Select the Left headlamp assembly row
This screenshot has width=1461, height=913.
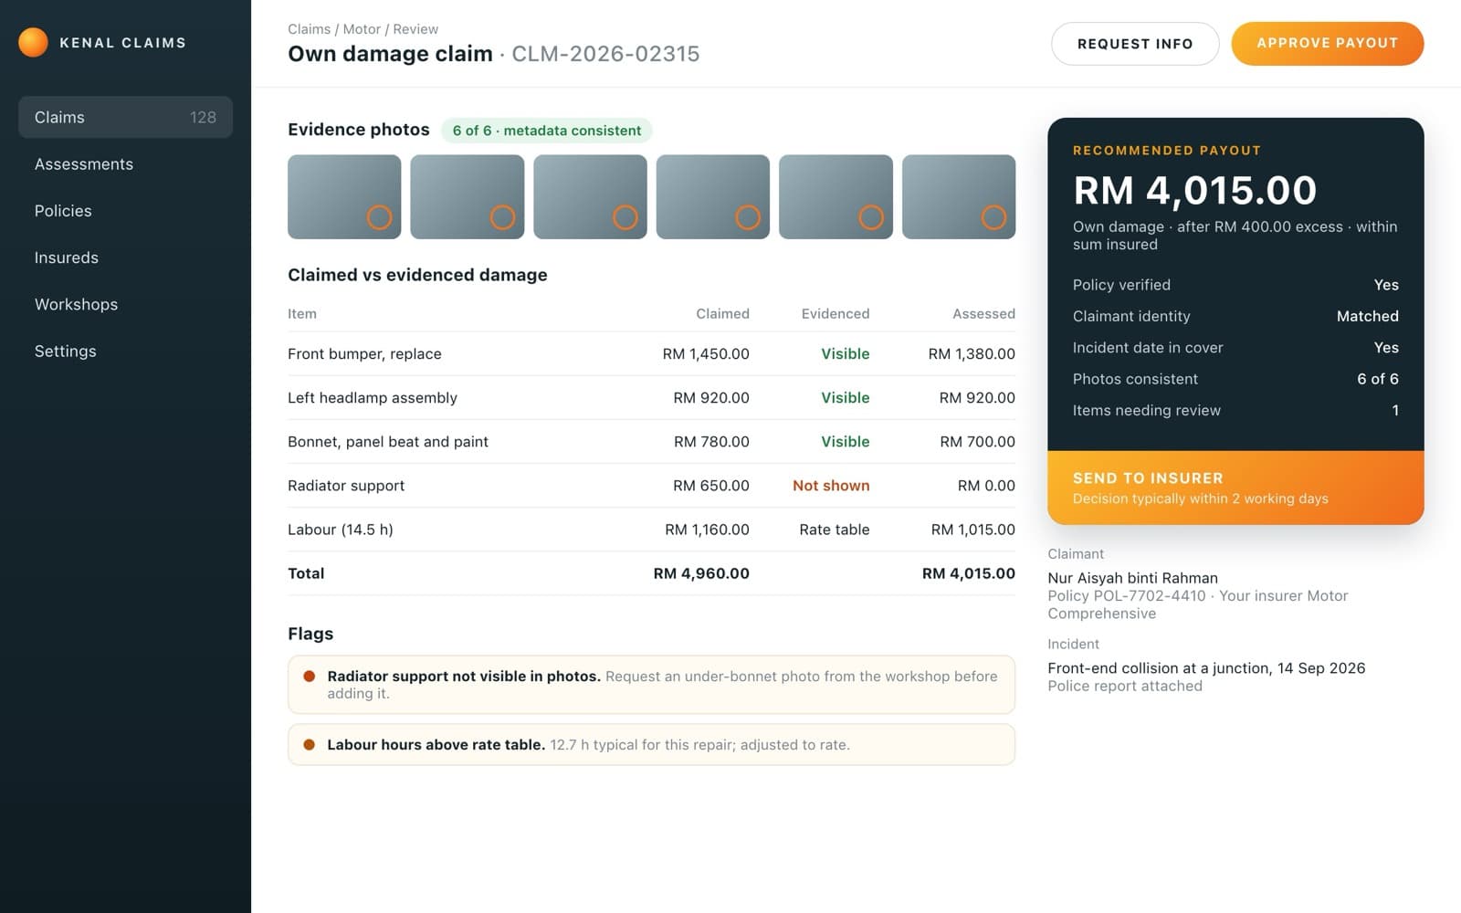(651, 397)
